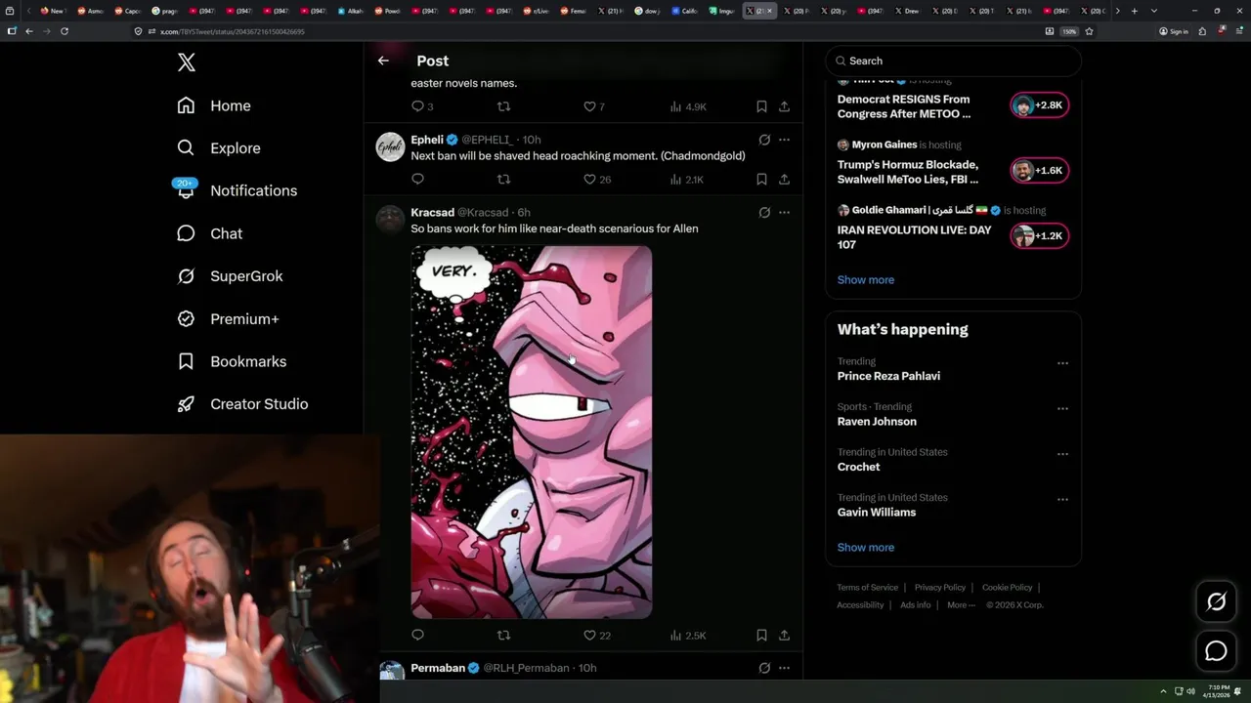Open the floating Grok button
The image size is (1251, 703).
[1216, 601]
